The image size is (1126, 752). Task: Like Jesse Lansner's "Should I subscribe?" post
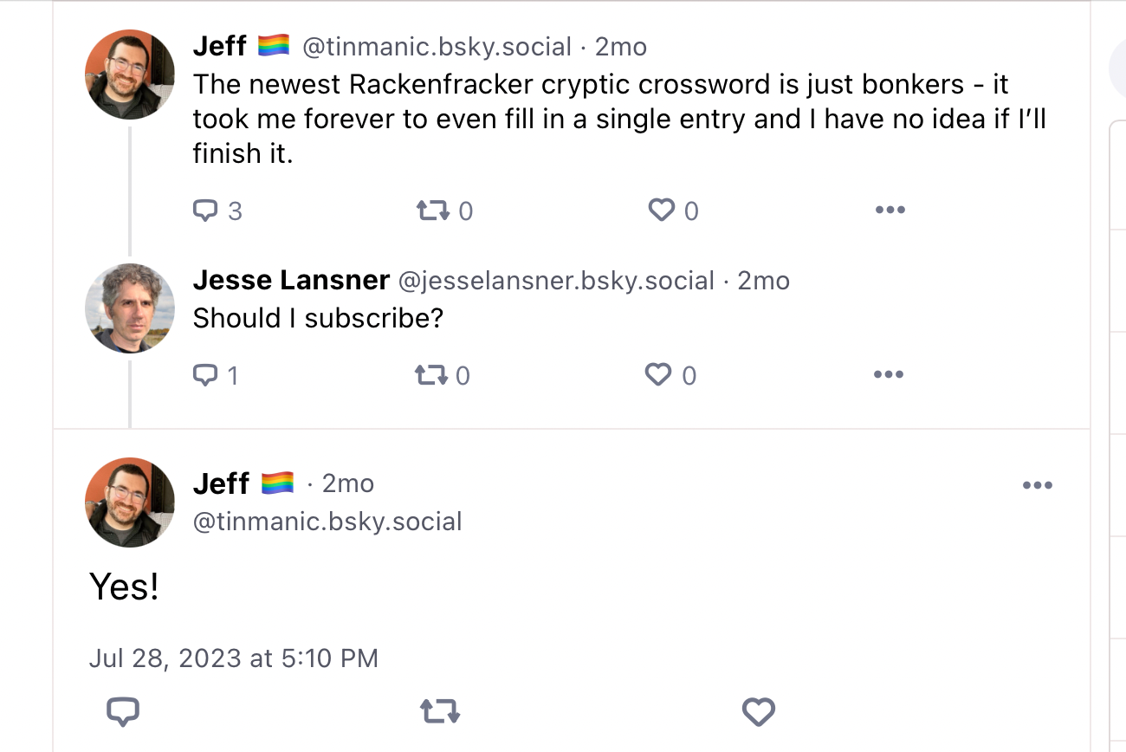tap(659, 375)
